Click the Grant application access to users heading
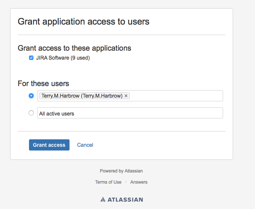Screen dimensions: 255x209 pos(84,22)
